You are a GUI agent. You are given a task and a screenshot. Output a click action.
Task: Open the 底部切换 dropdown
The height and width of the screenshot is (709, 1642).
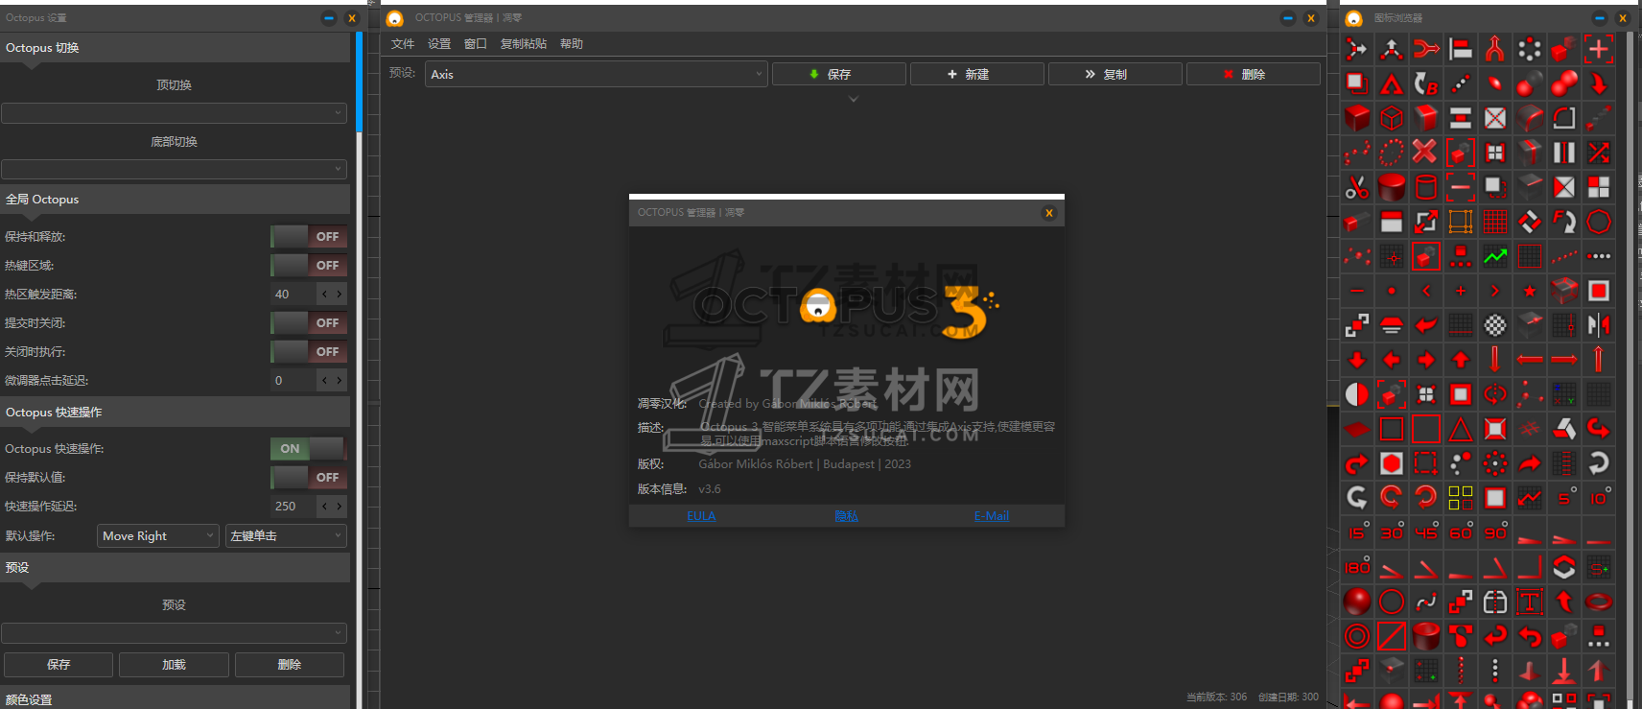click(174, 170)
